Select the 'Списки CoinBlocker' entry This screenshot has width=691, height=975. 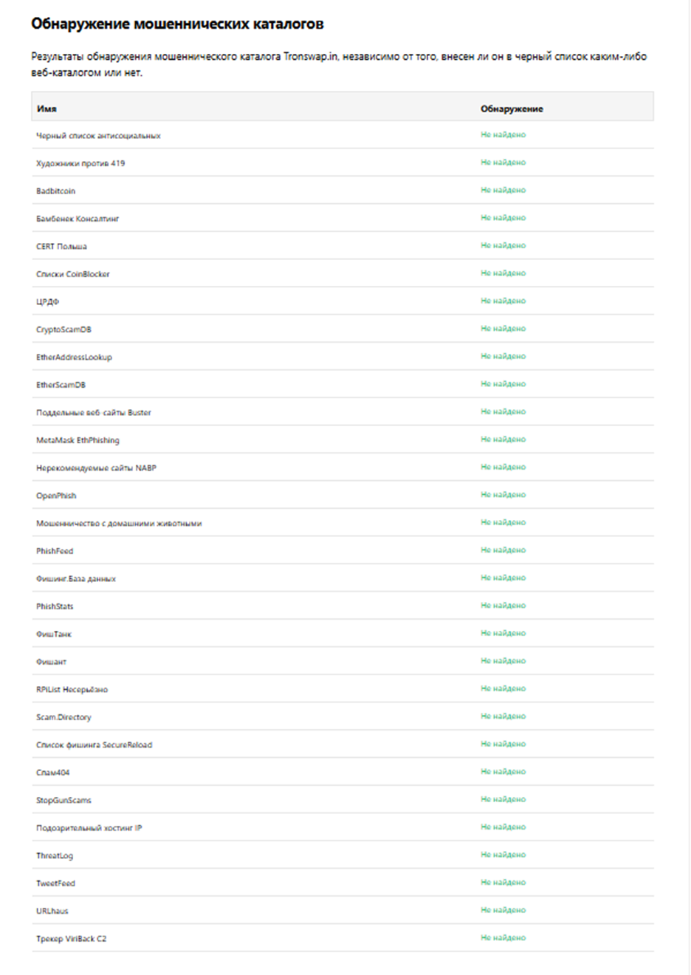pos(72,274)
